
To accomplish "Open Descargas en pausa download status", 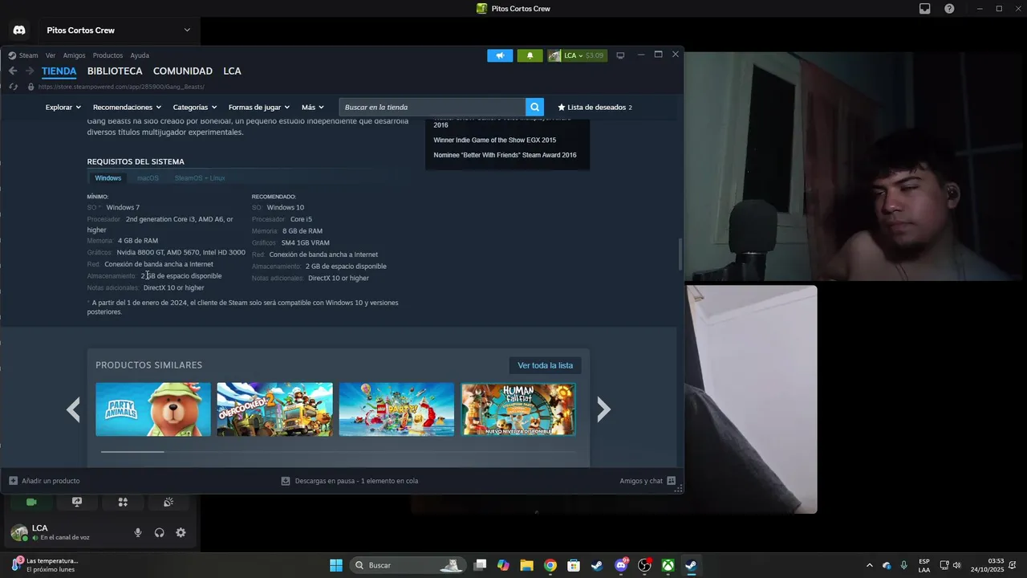I will 349,481.
